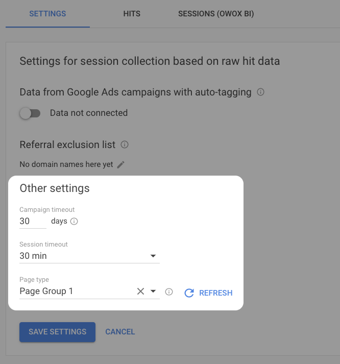
Task: Enable the Google Ads data connection toggle
Action: 30,113
